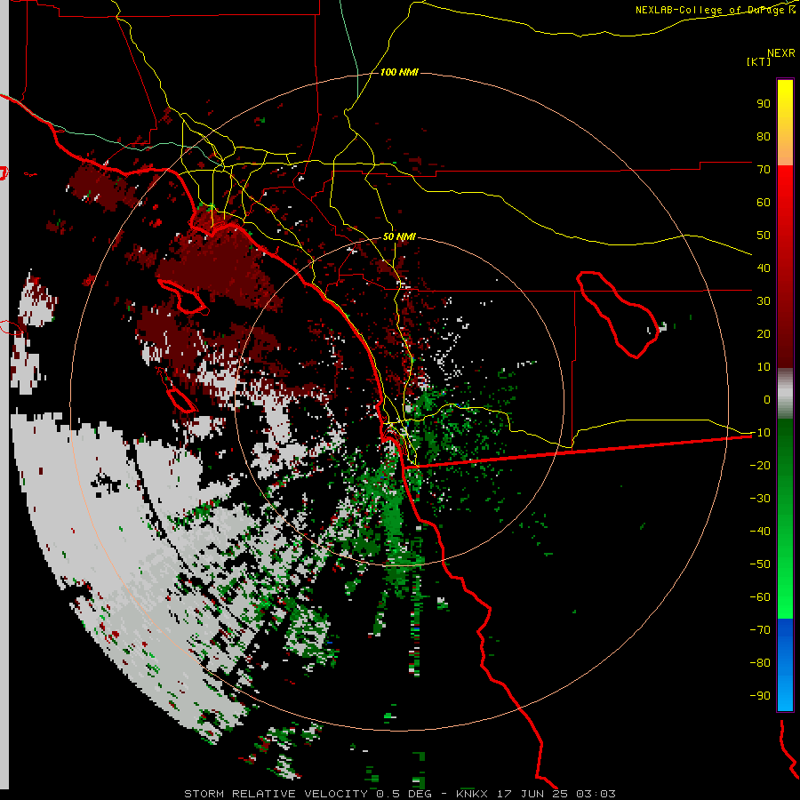Screen dimensions: 800x800
Task: Click the 0 value on velocity scale
Action: tap(767, 400)
